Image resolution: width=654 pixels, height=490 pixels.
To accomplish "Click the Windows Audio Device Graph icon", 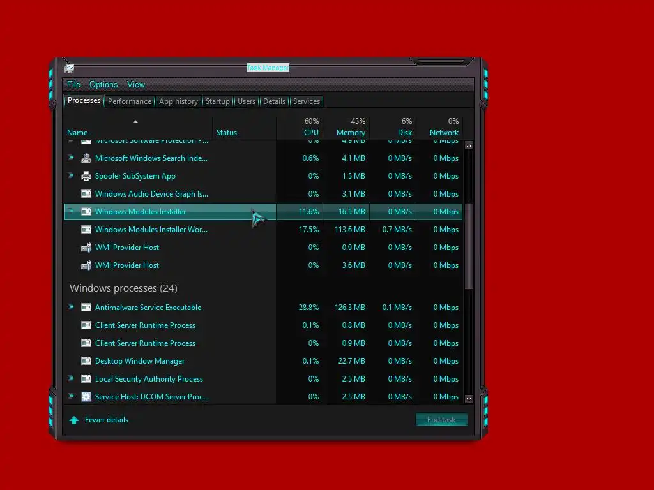I will point(86,194).
